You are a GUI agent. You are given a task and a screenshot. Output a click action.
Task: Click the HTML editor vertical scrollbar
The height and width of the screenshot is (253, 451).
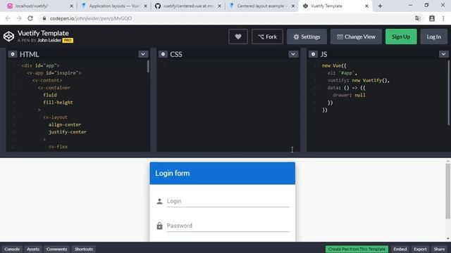pyautogui.click(x=148, y=67)
